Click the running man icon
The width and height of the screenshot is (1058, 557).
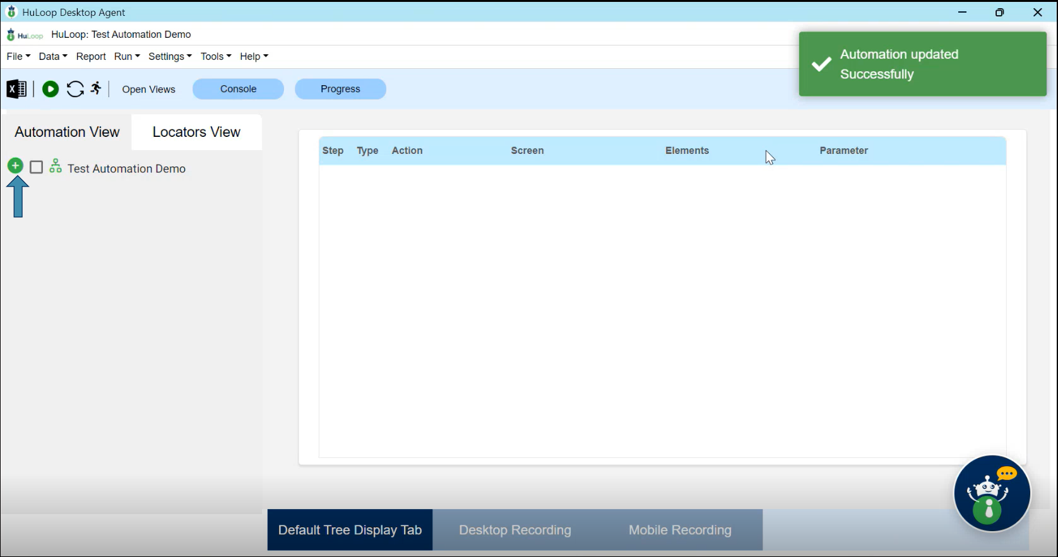coord(96,88)
